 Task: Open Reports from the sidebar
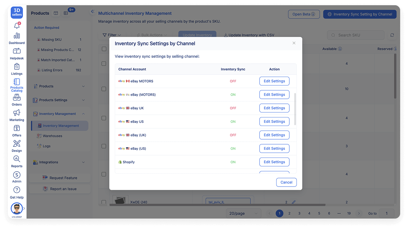point(17,161)
